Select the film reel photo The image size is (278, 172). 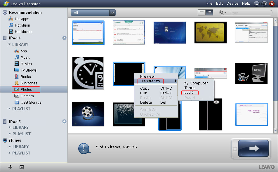click(x=88, y=114)
